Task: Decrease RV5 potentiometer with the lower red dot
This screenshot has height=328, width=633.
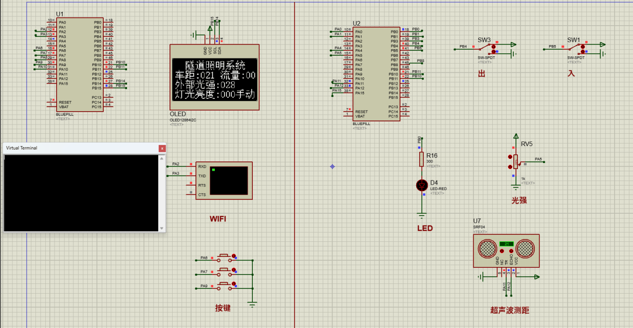Action: click(510, 166)
